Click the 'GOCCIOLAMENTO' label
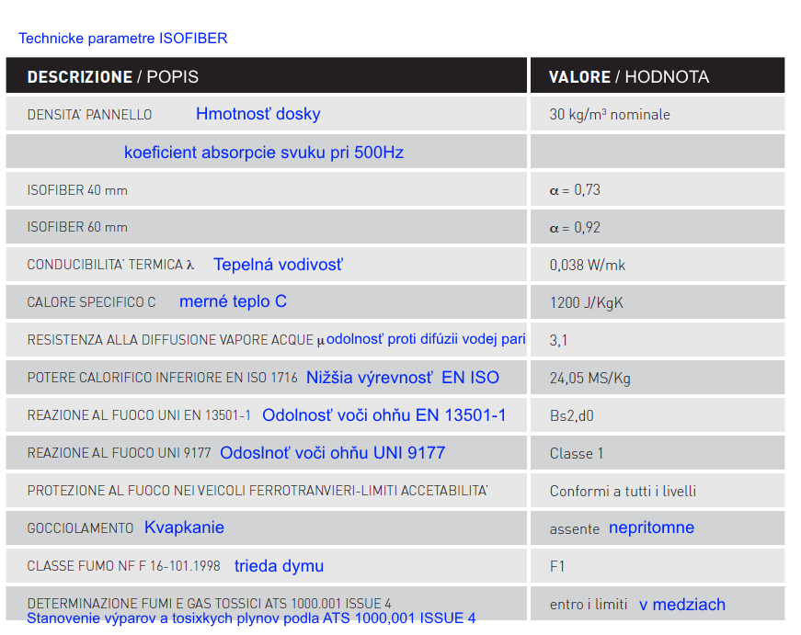801x635 pixels. [x=80, y=528]
